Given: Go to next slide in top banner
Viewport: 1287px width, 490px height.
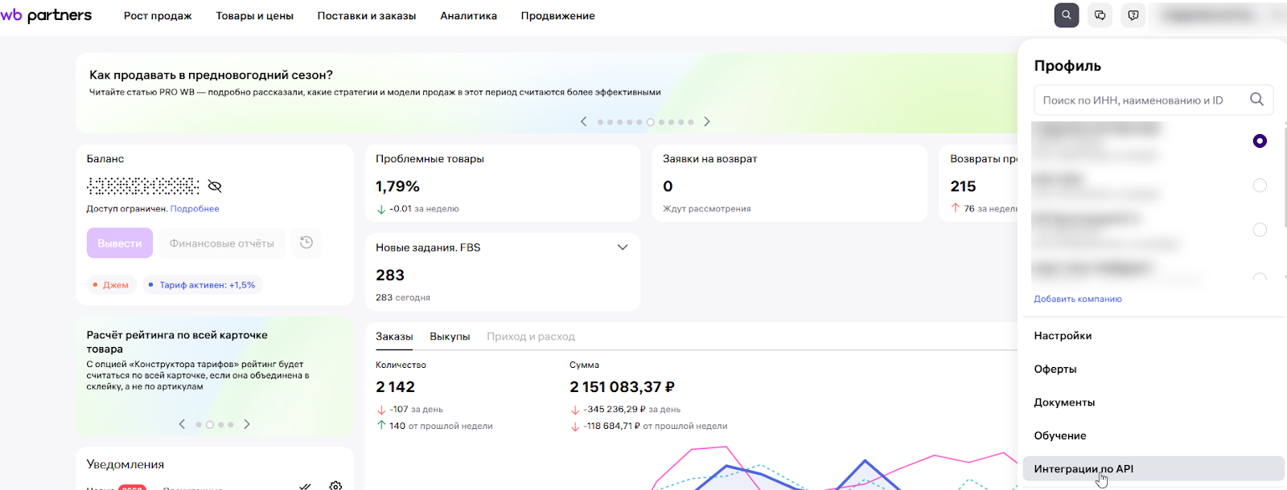Looking at the screenshot, I should 707,122.
